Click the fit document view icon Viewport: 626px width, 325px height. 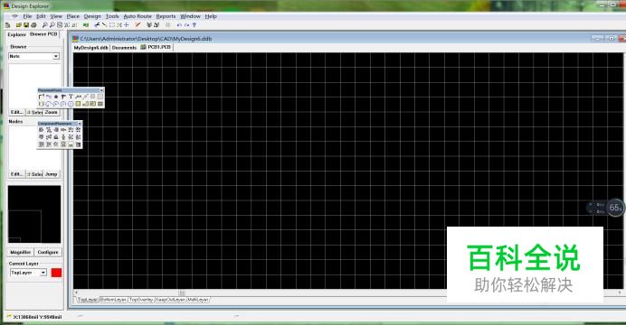pos(60,25)
